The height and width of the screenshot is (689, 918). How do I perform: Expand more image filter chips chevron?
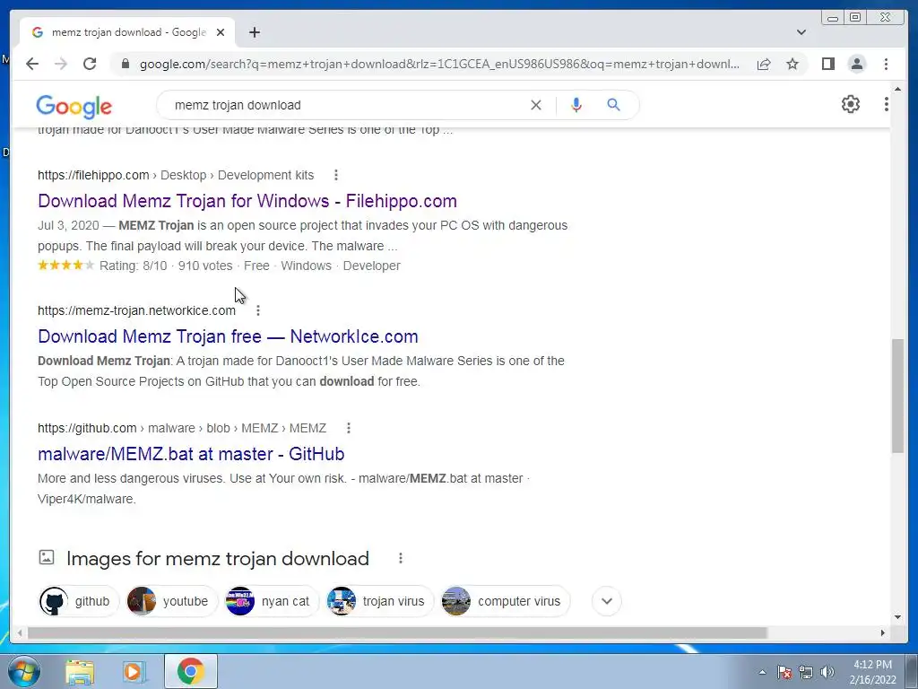607,601
